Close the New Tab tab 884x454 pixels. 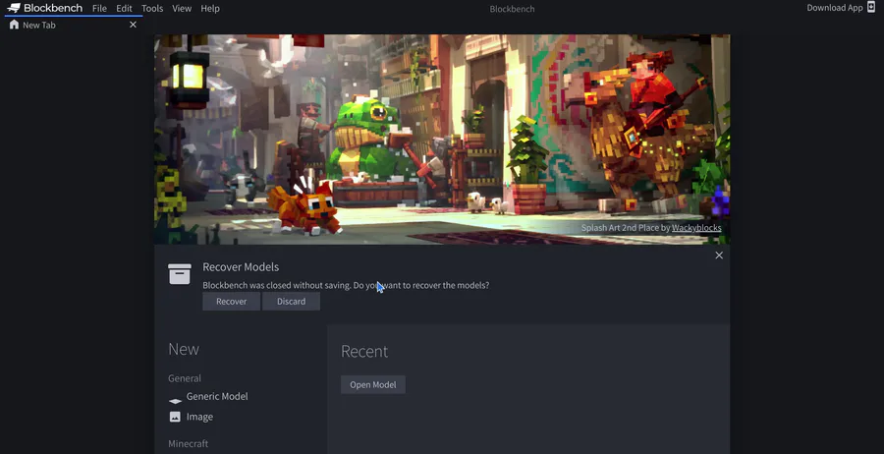[133, 25]
